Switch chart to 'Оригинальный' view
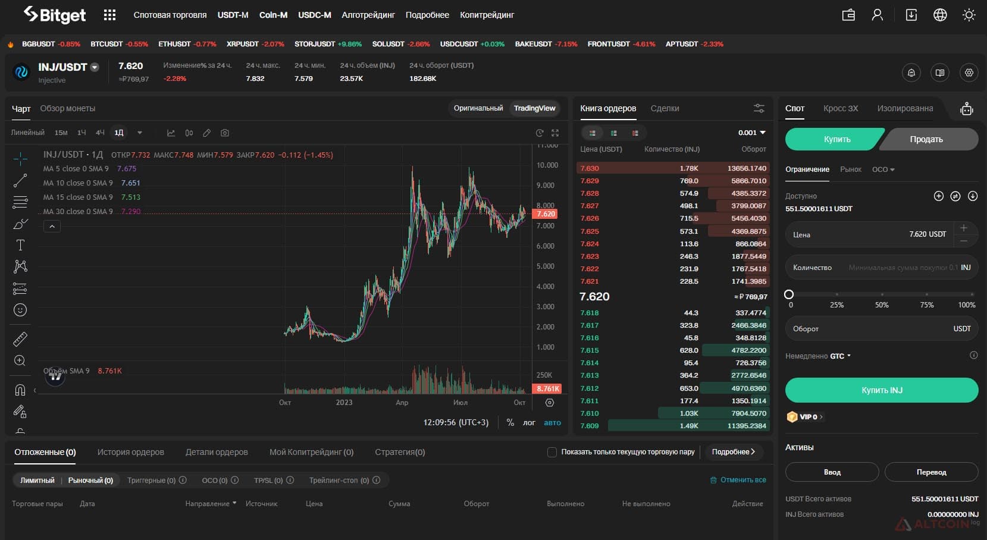 [478, 108]
